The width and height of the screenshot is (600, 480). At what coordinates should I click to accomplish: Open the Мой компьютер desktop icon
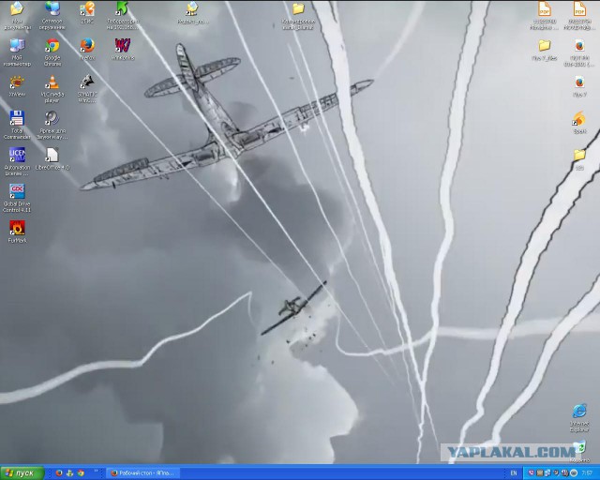pos(17,52)
